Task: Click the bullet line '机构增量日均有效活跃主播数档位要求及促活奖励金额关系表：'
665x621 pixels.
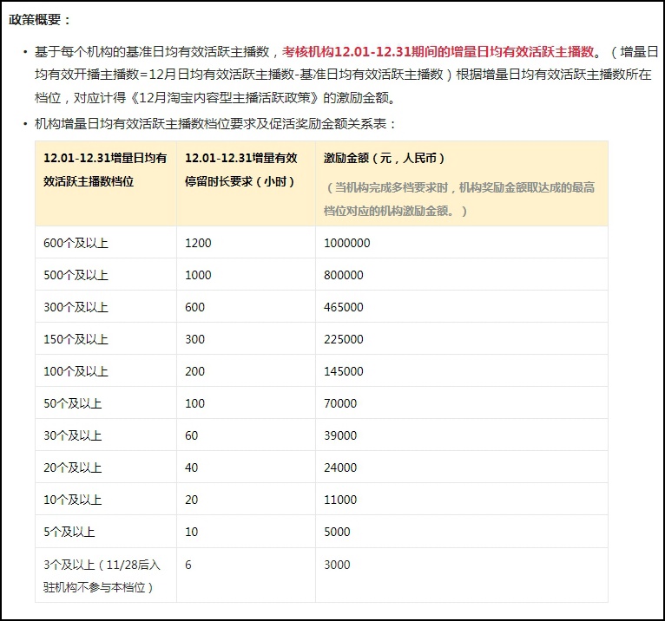Action: pyautogui.click(x=215, y=124)
